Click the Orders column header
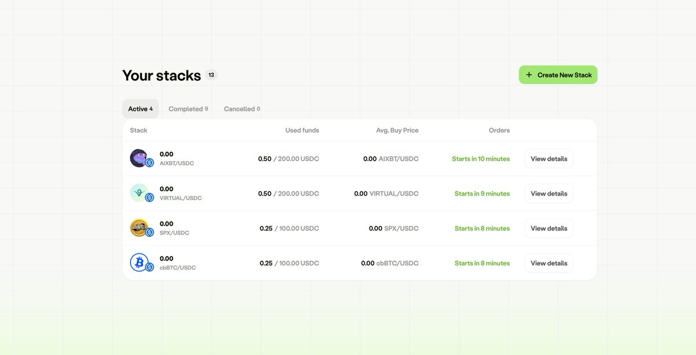The height and width of the screenshot is (355, 696). (499, 130)
